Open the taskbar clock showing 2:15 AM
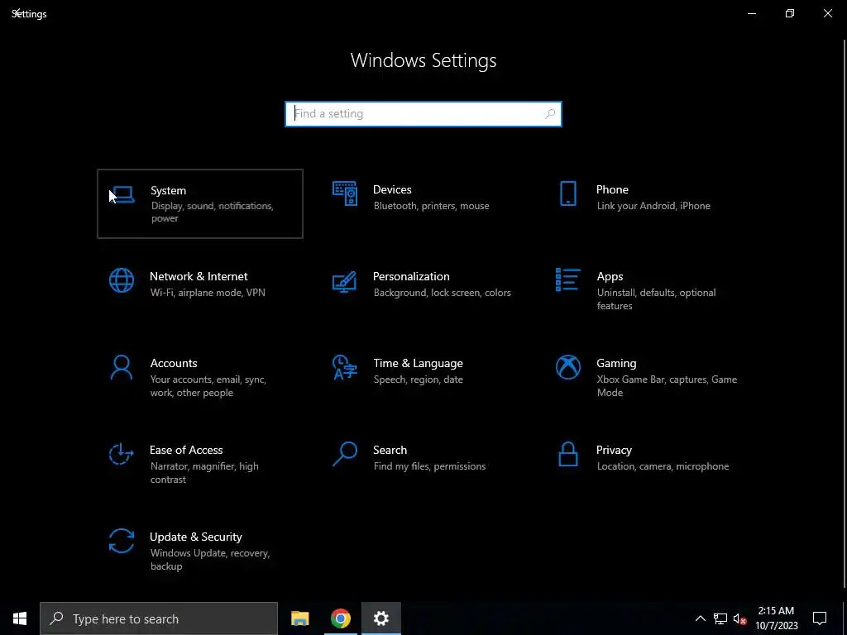 pos(776,618)
